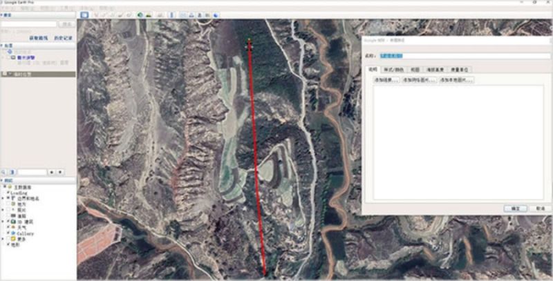The image size is (553, 281).
Task: Switch to the 样式/颜色 tab
Action: 394,69
